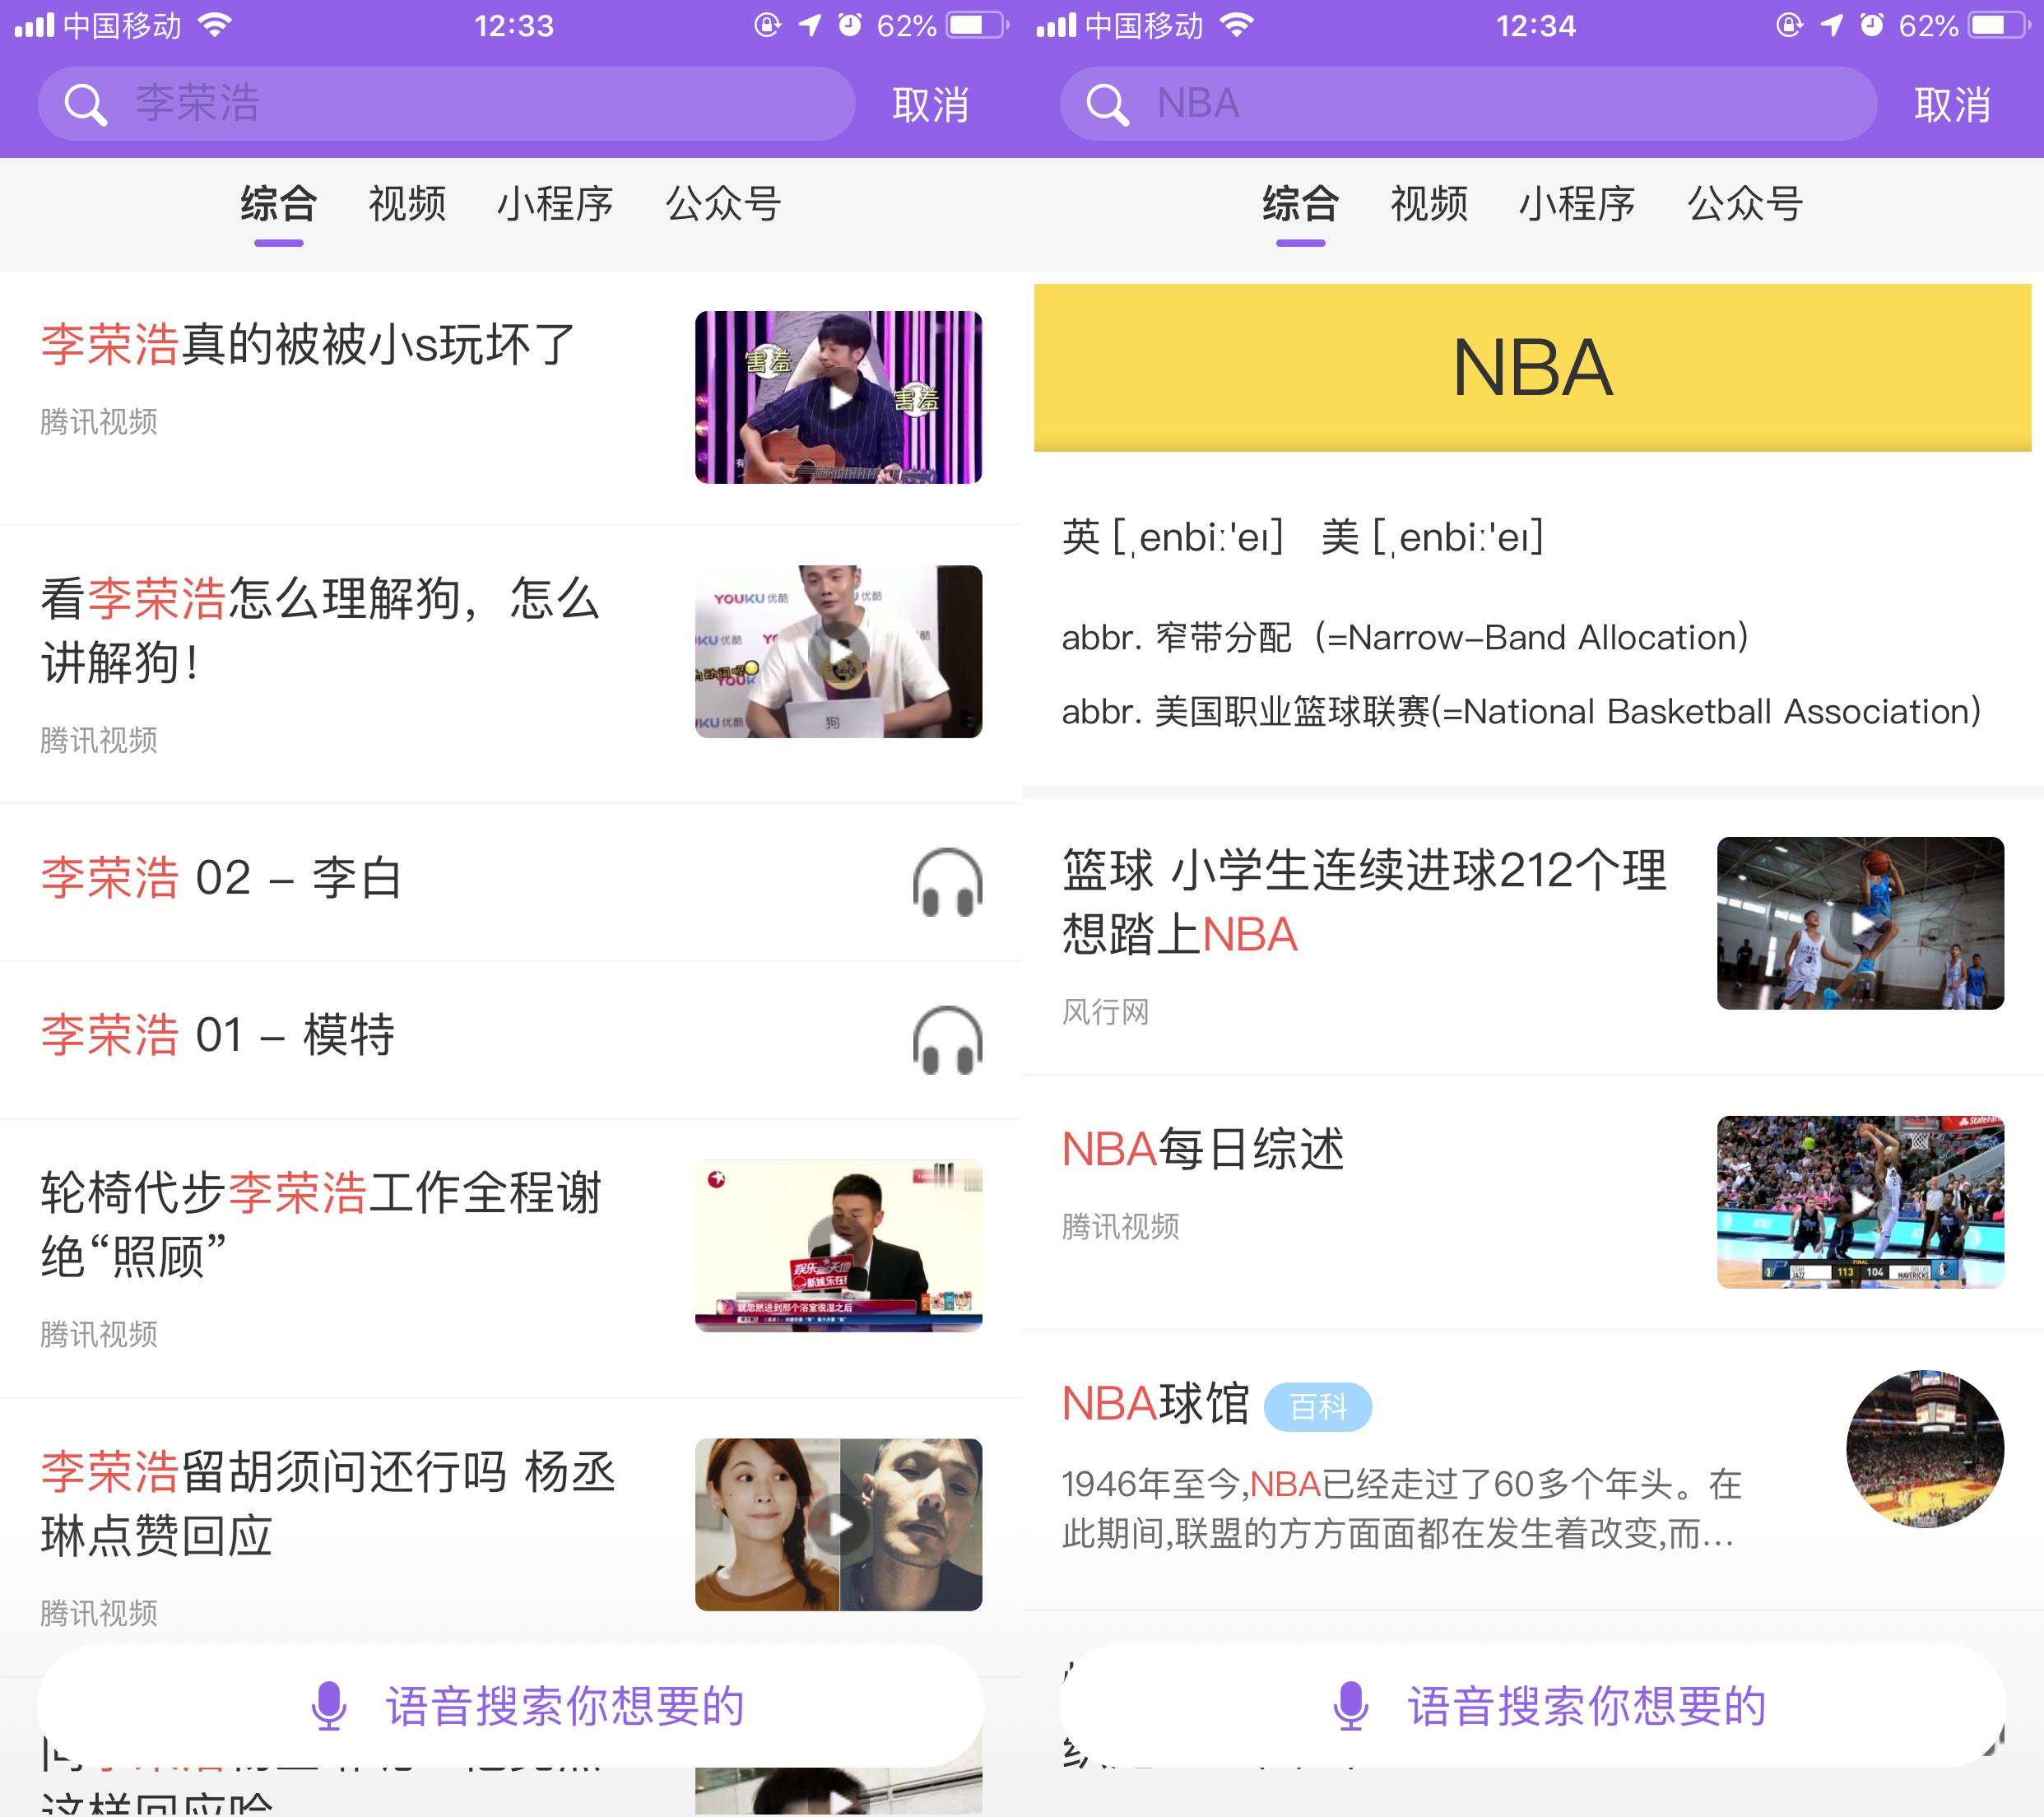Viewport: 2044px width, 1817px height.
Task: Tap the 英 [ˌenbiːˈeɪ] British pronunciation
Action: point(1172,537)
